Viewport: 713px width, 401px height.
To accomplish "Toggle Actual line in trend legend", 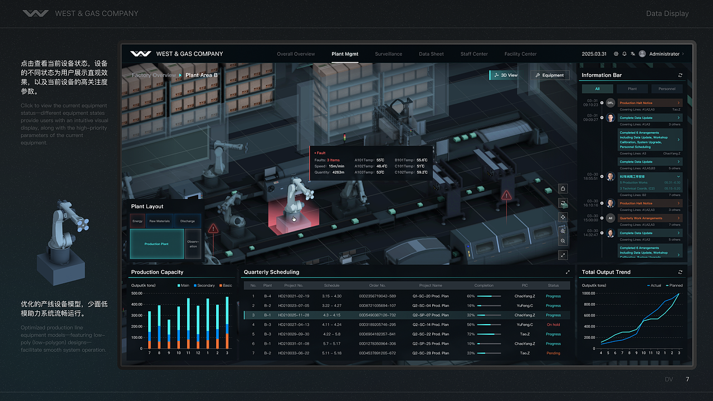I will click(653, 286).
